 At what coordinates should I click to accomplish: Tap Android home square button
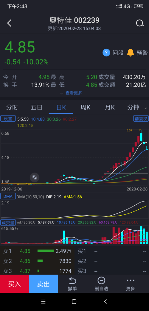(74, 302)
